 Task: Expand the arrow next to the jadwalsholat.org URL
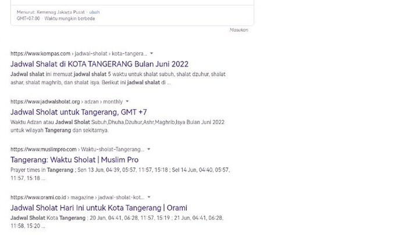coord(127,102)
